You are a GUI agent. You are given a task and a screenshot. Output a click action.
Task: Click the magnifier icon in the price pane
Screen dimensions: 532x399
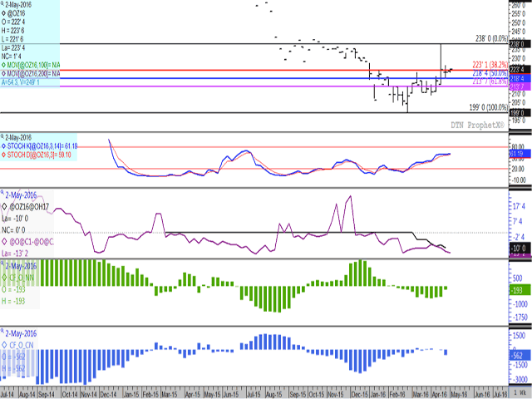3,5
